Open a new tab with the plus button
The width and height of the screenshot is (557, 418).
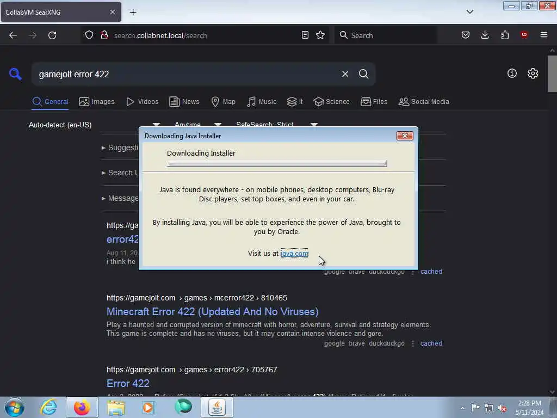(133, 12)
